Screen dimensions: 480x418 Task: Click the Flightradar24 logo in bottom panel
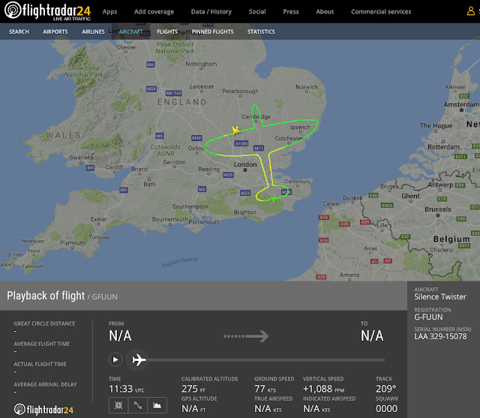click(x=43, y=410)
